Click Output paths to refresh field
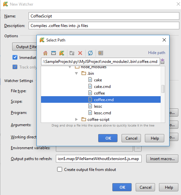The image size is (181, 195). pyautogui.click(x=99, y=158)
